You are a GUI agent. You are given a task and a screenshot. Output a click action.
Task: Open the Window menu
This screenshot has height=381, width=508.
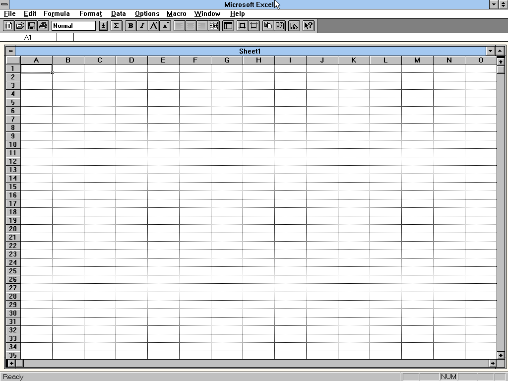(x=207, y=13)
